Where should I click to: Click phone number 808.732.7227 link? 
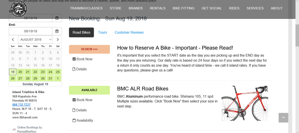[21, 105]
